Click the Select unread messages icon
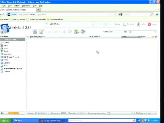 [x=42, y=113]
